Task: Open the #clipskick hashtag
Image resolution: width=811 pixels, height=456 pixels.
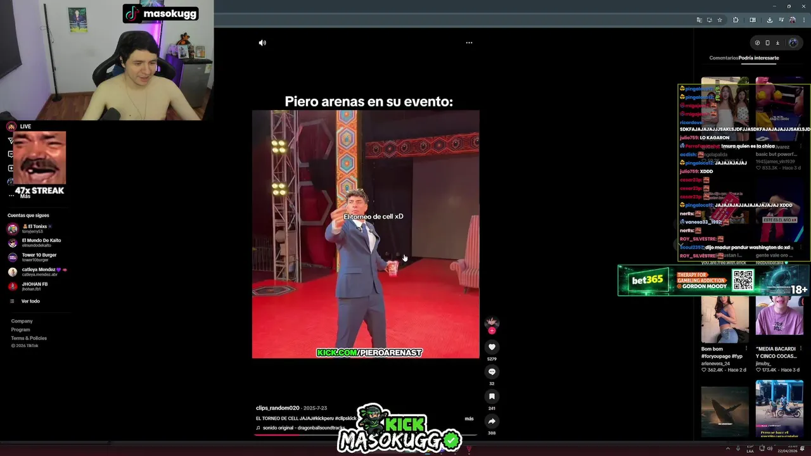Action: (346, 419)
